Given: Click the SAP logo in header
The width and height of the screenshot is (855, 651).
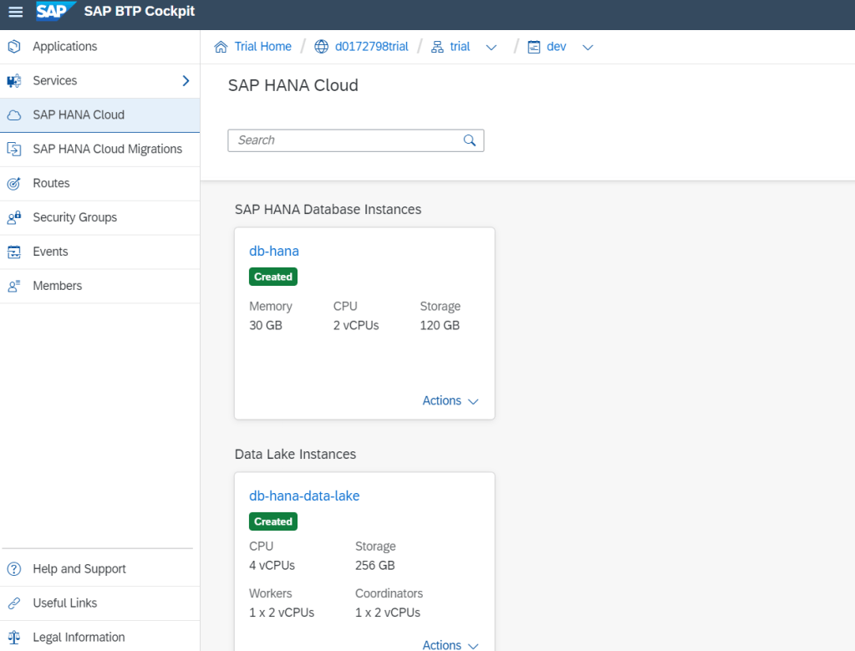Looking at the screenshot, I should pos(55,12).
